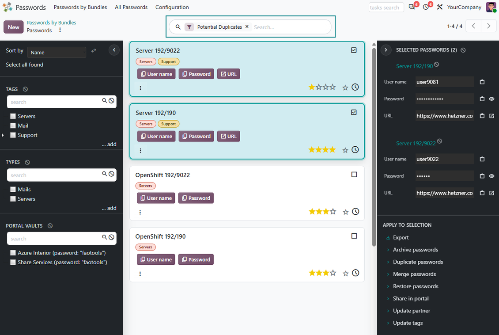Focus the tasks search field

pos(386,8)
